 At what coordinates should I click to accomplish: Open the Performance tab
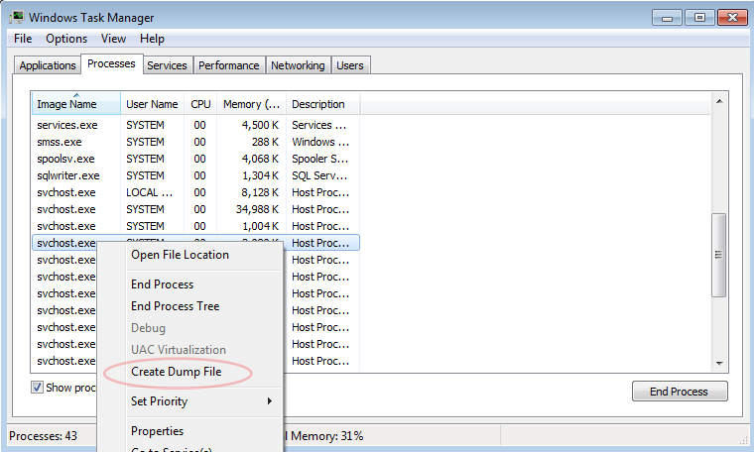[229, 65]
